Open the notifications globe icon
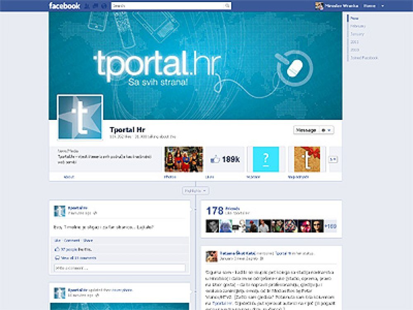The width and height of the screenshot is (413, 310). click(103, 6)
